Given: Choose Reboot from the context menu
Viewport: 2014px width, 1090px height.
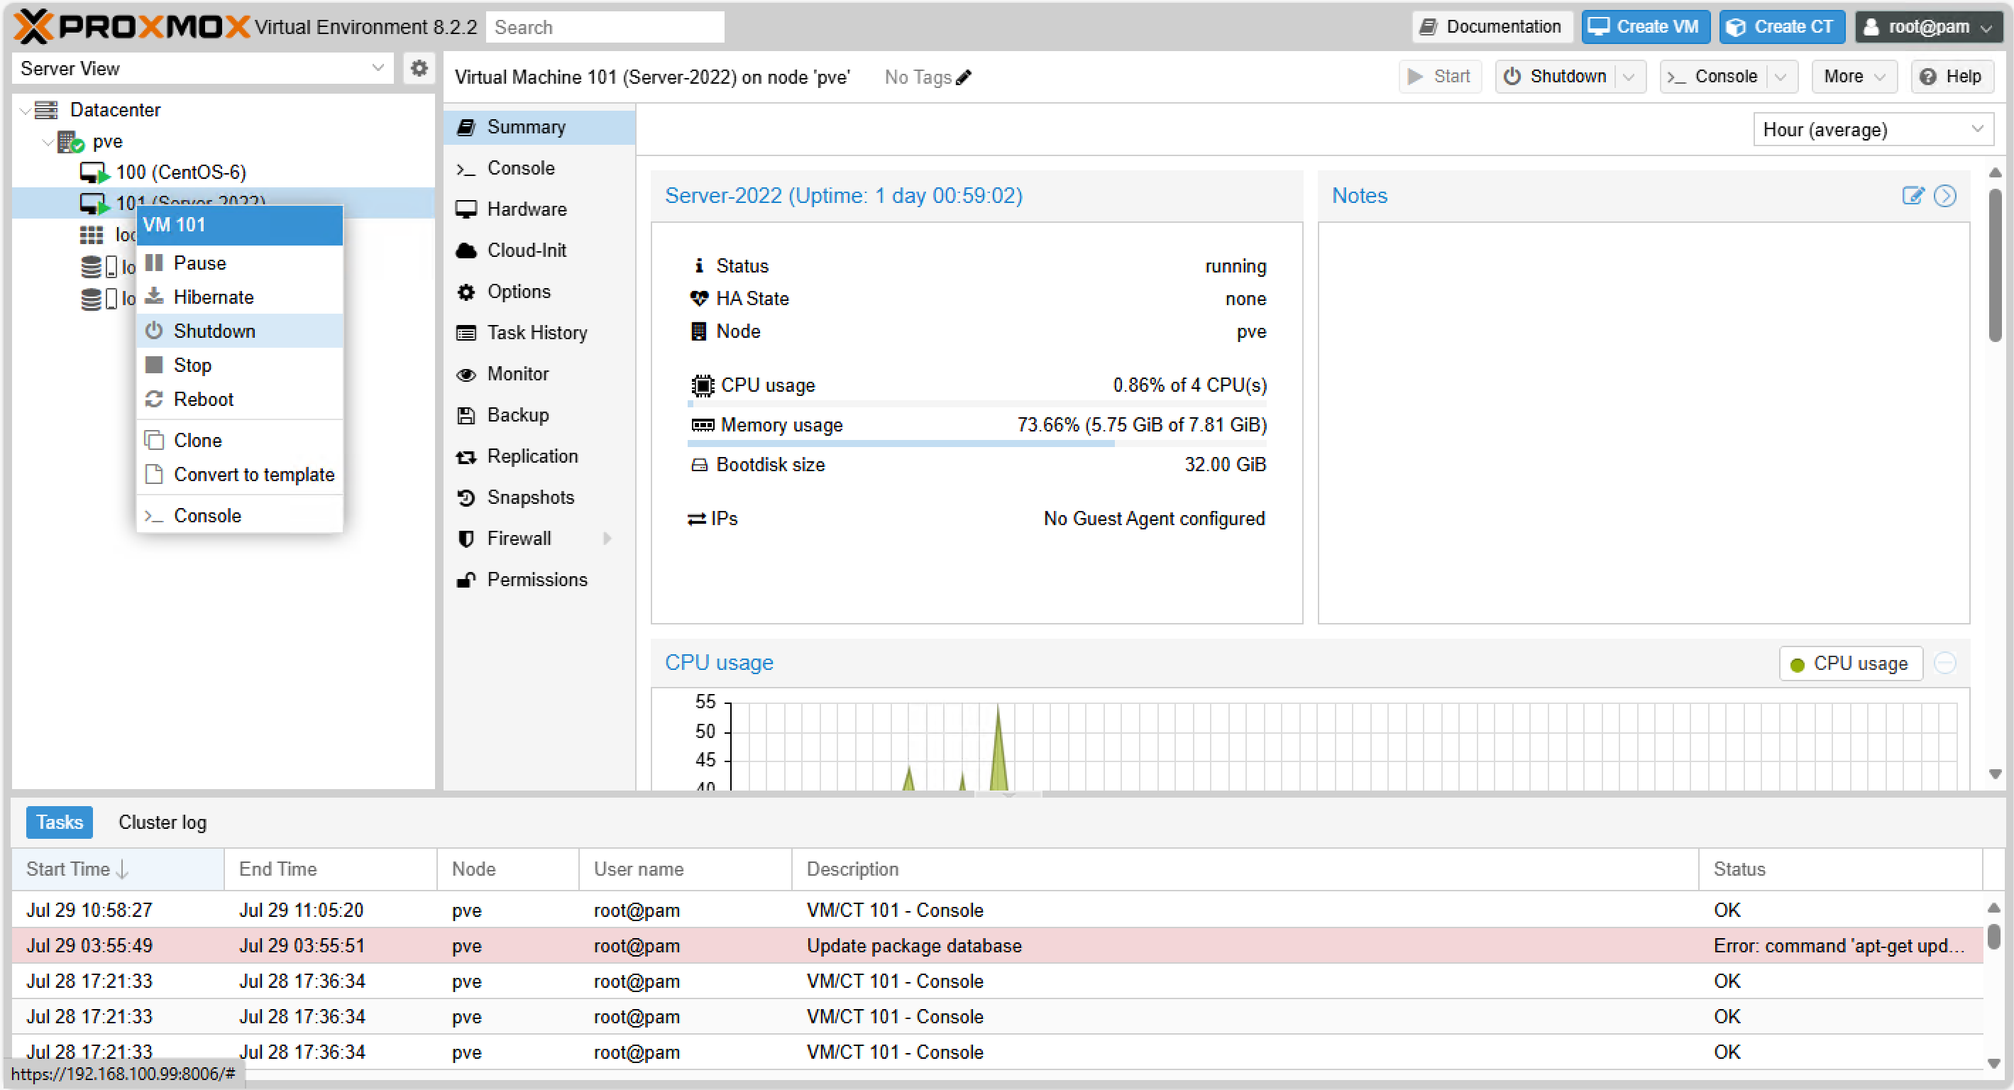Looking at the screenshot, I should pos(239,399).
